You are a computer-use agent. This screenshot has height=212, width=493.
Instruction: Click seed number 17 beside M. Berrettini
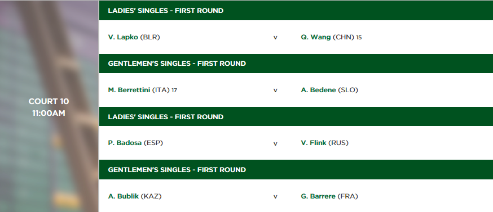(x=174, y=91)
